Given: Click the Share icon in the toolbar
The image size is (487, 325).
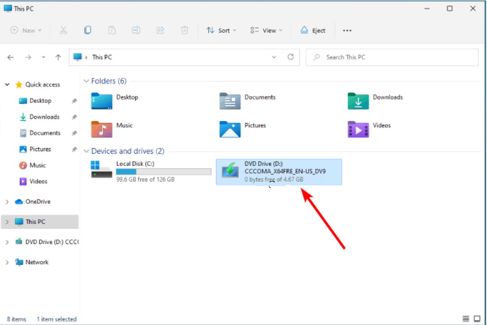Looking at the screenshot, I should pyautogui.click(x=160, y=30).
